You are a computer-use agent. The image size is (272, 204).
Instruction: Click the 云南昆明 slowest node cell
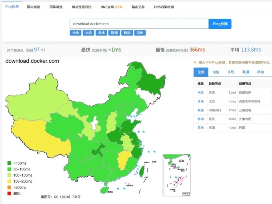click(245, 110)
